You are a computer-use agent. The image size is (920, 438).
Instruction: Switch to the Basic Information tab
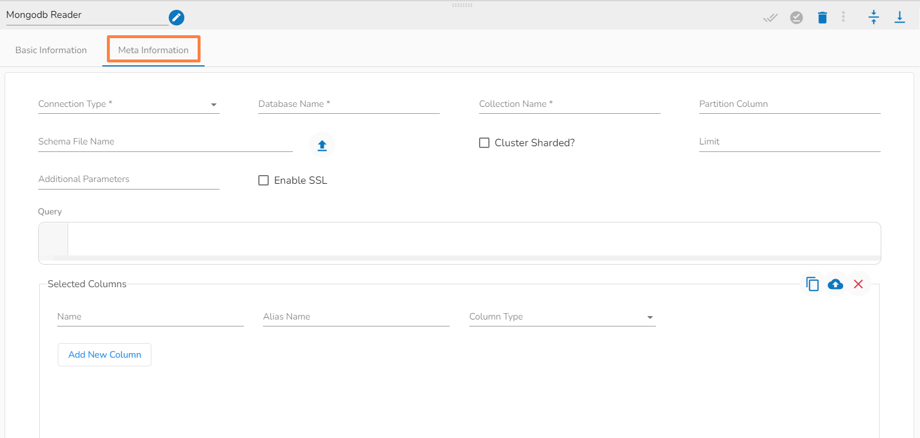(x=51, y=50)
